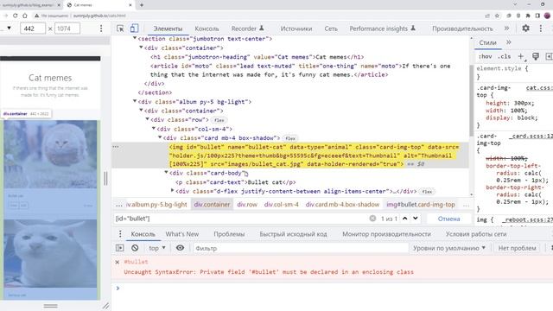Open the What's New drawer tab
Screen dimensions: 553x311
182,234
